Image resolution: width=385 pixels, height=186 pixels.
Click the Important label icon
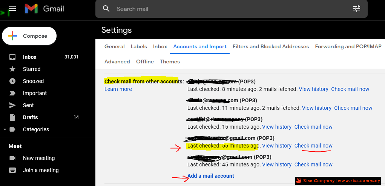coord(12,93)
